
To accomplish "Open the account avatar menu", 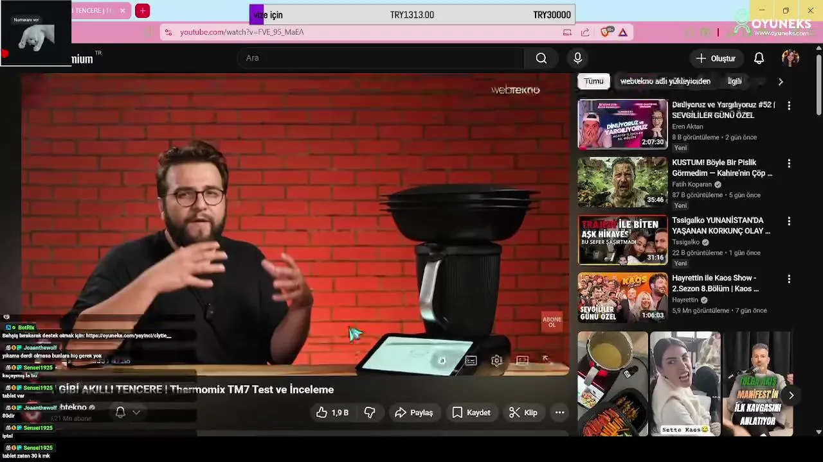I will 790,58.
